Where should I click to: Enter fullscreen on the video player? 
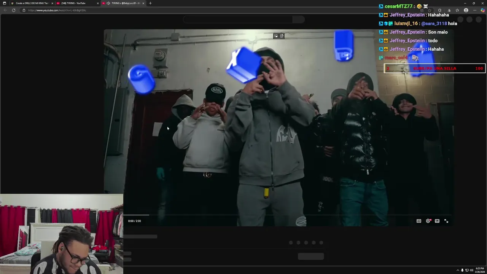click(x=446, y=221)
